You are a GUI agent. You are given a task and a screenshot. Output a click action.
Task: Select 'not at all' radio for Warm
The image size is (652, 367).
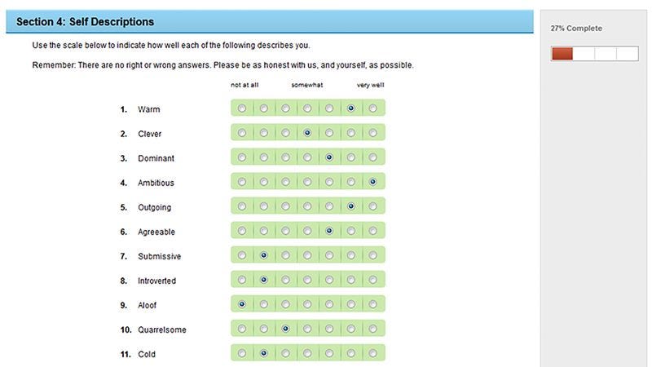click(x=242, y=108)
